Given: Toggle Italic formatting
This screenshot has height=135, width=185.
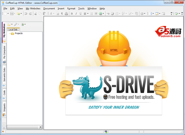Looking at the screenshot, I should 76,14.
